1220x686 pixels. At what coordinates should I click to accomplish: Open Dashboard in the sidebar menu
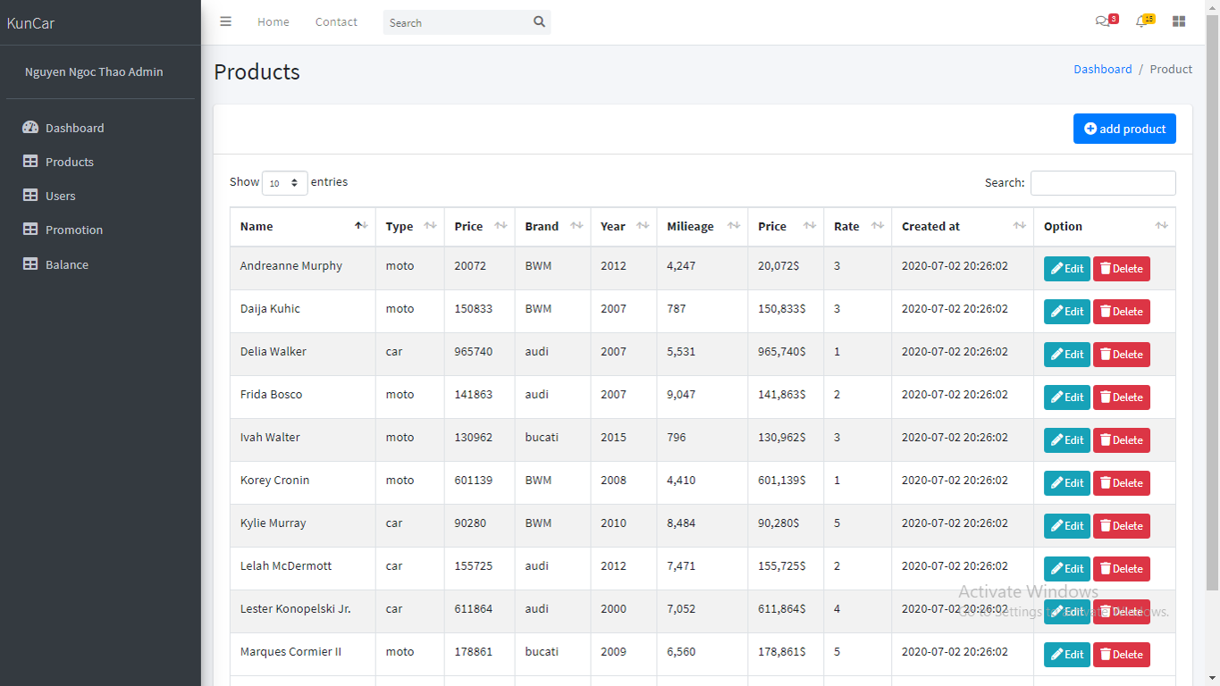click(75, 128)
